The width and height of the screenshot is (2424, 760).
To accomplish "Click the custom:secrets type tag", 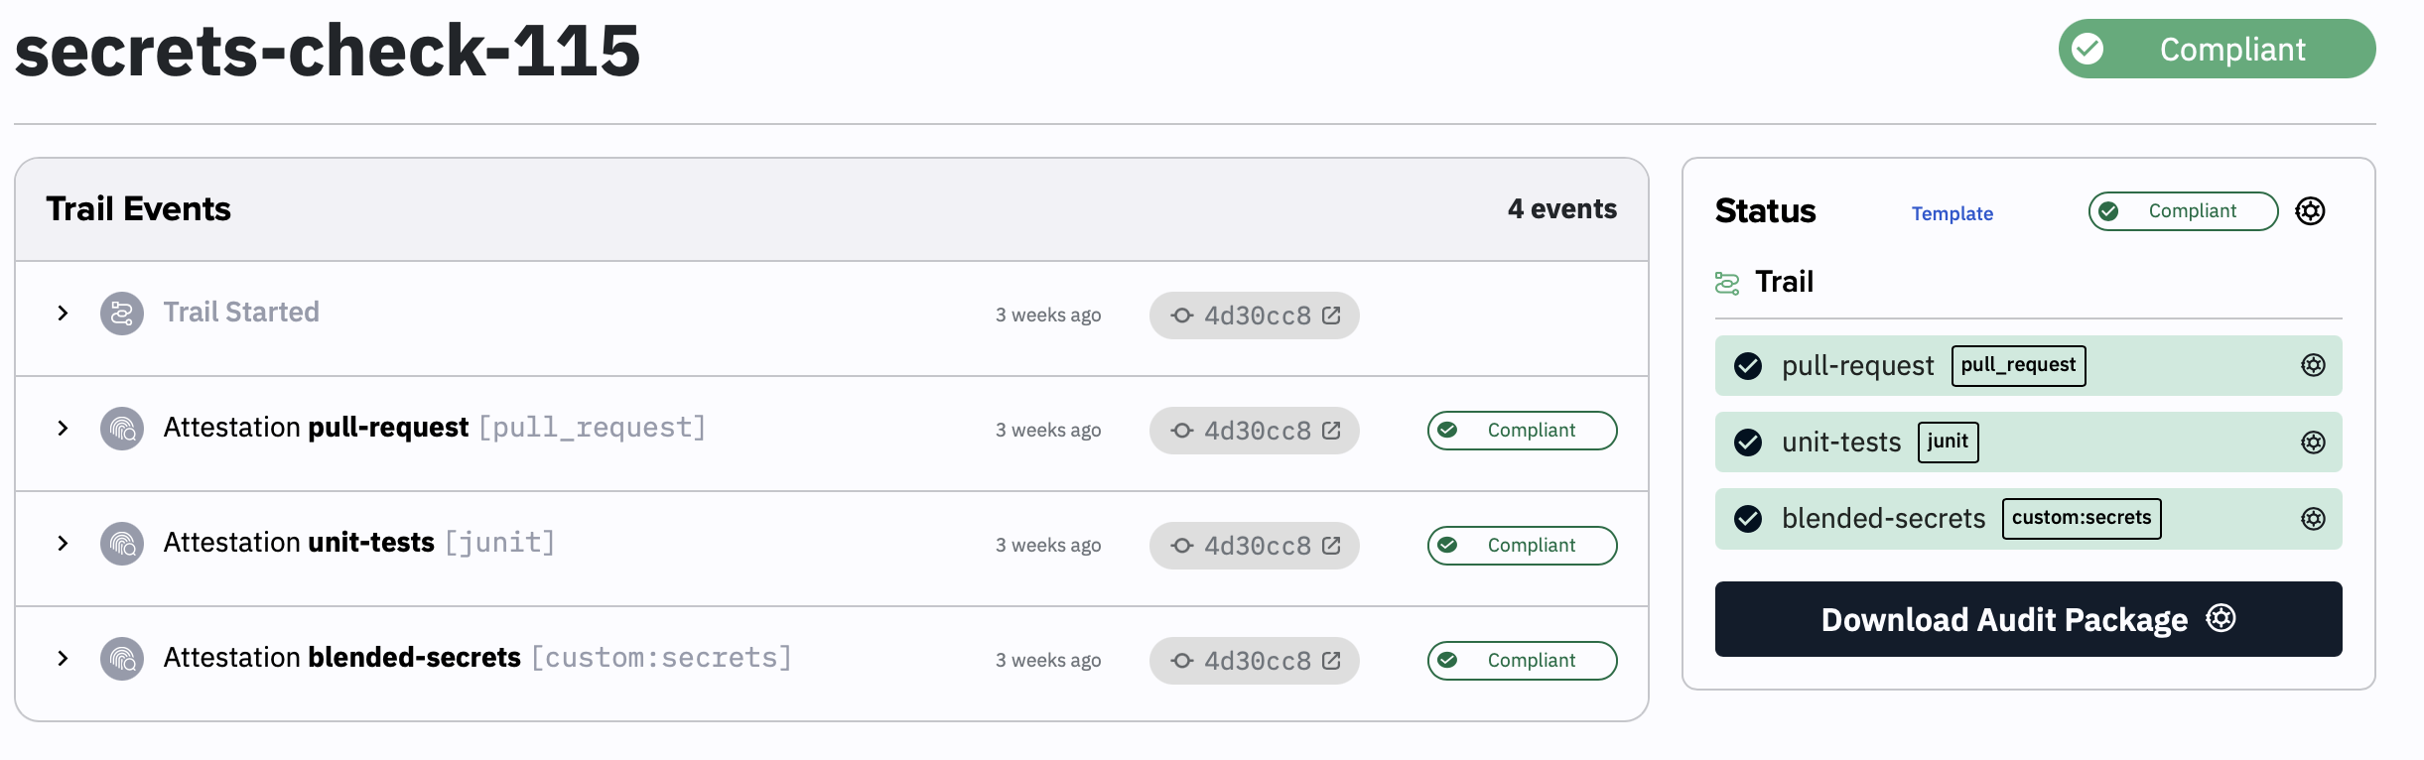I will pyautogui.click(x=2081, y=518).
